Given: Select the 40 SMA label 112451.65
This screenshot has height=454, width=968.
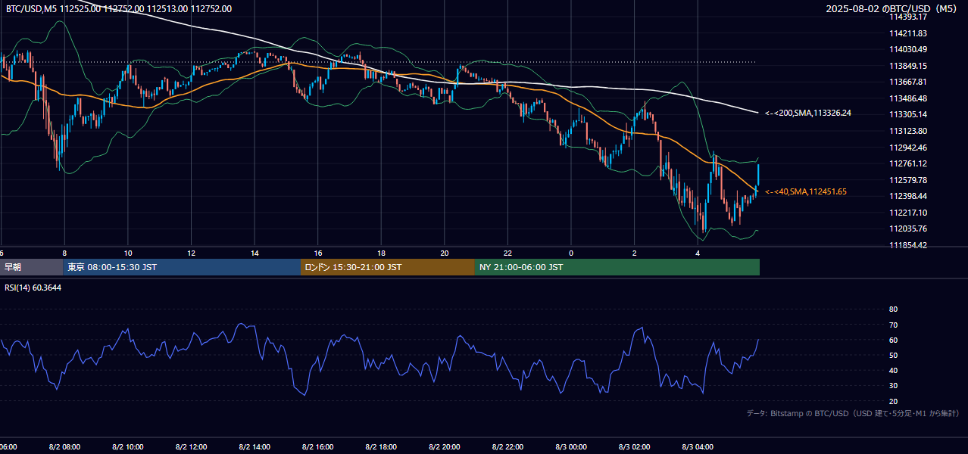Looking at the screenshot, I should coord(805,191).
